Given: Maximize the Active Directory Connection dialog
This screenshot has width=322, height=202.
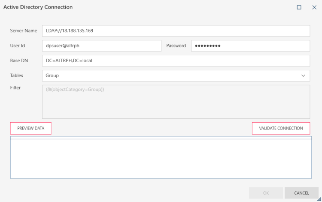Looking at the screenshot, I should point(299,7).
